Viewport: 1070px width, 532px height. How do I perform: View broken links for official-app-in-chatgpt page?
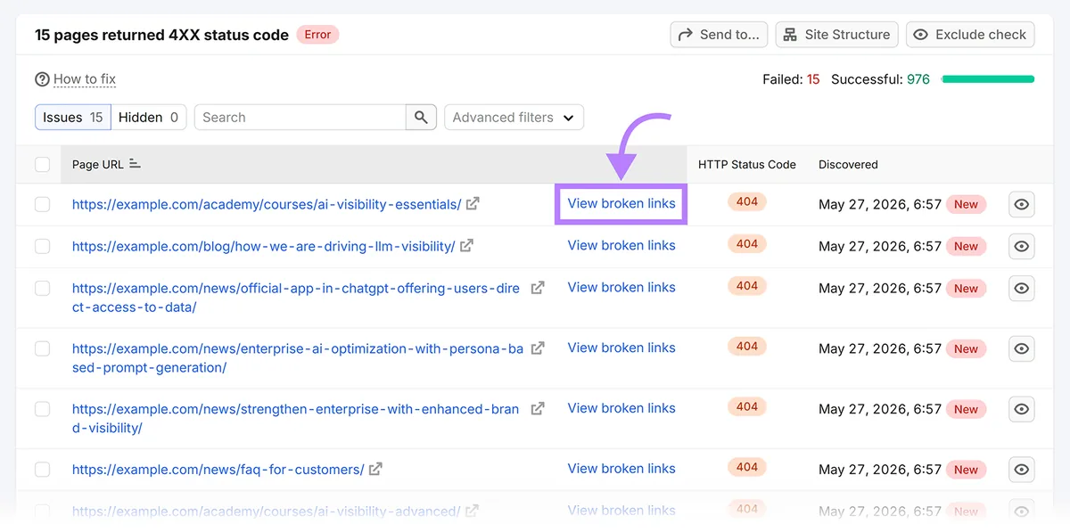point(621,287)
